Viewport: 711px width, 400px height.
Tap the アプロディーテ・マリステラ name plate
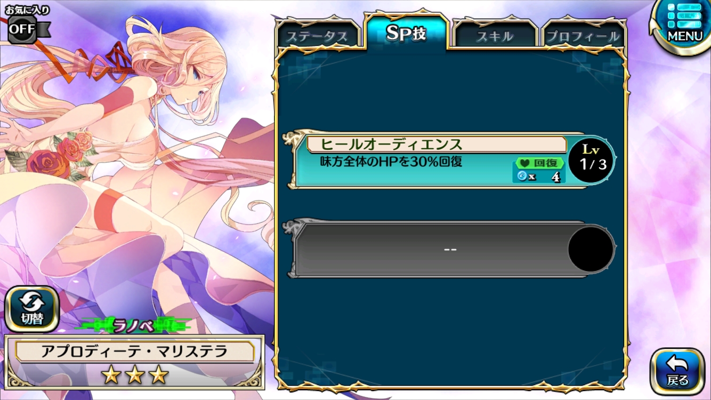pos(134,351)
